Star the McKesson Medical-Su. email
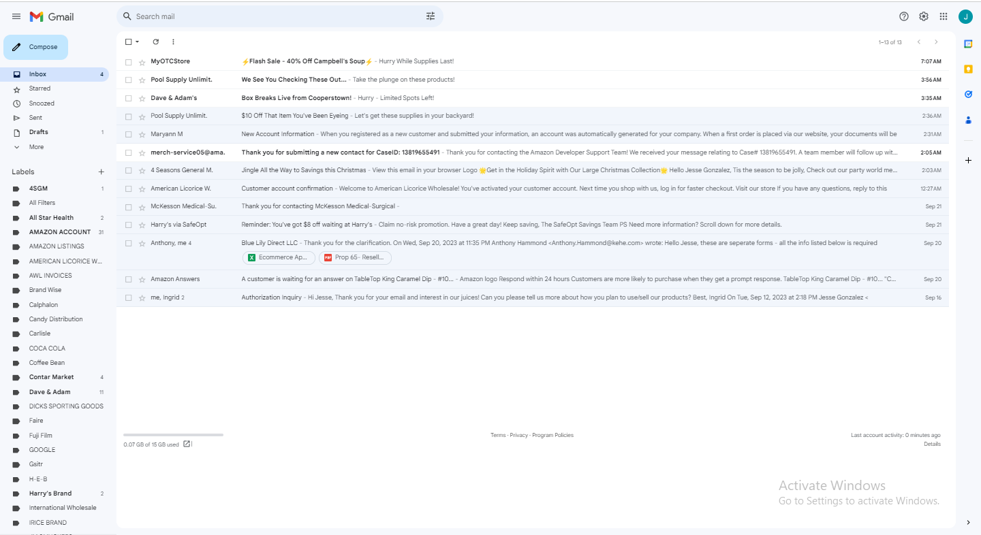This screenshot has height=535, width=981. [142, 206]
